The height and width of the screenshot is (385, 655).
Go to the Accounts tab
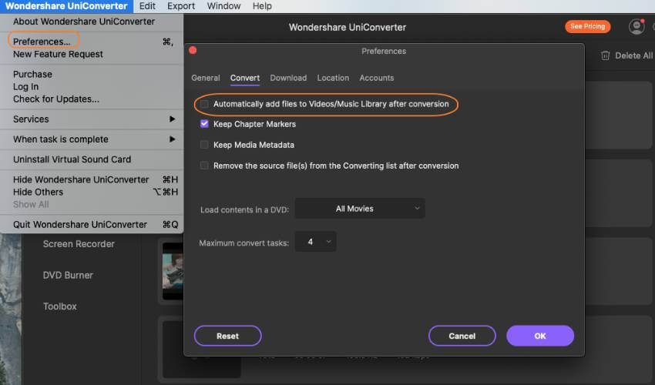376,78
